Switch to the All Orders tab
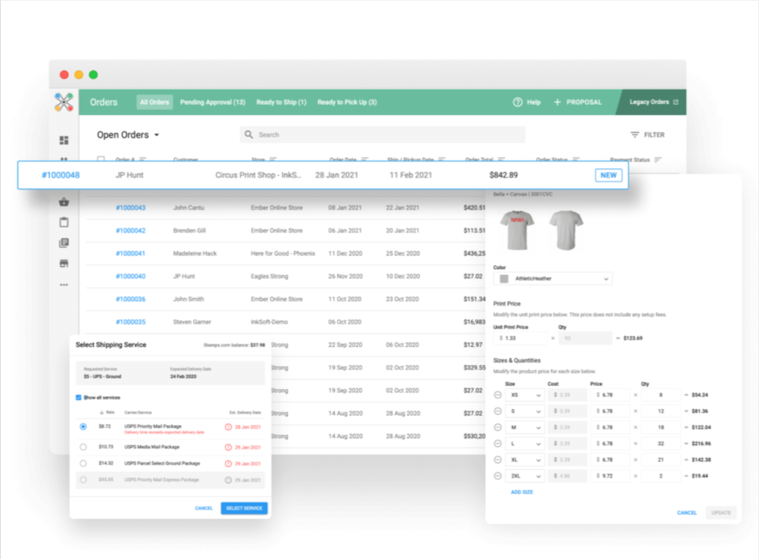The height and width of the screenshot is (559, 759). (x=155, y=102)
